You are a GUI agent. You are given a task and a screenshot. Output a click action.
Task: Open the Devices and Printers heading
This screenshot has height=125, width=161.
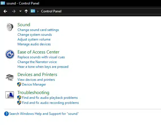pos(37,75)
